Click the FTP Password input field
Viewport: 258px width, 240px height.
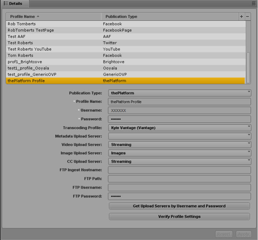click(x=179, y=196)
